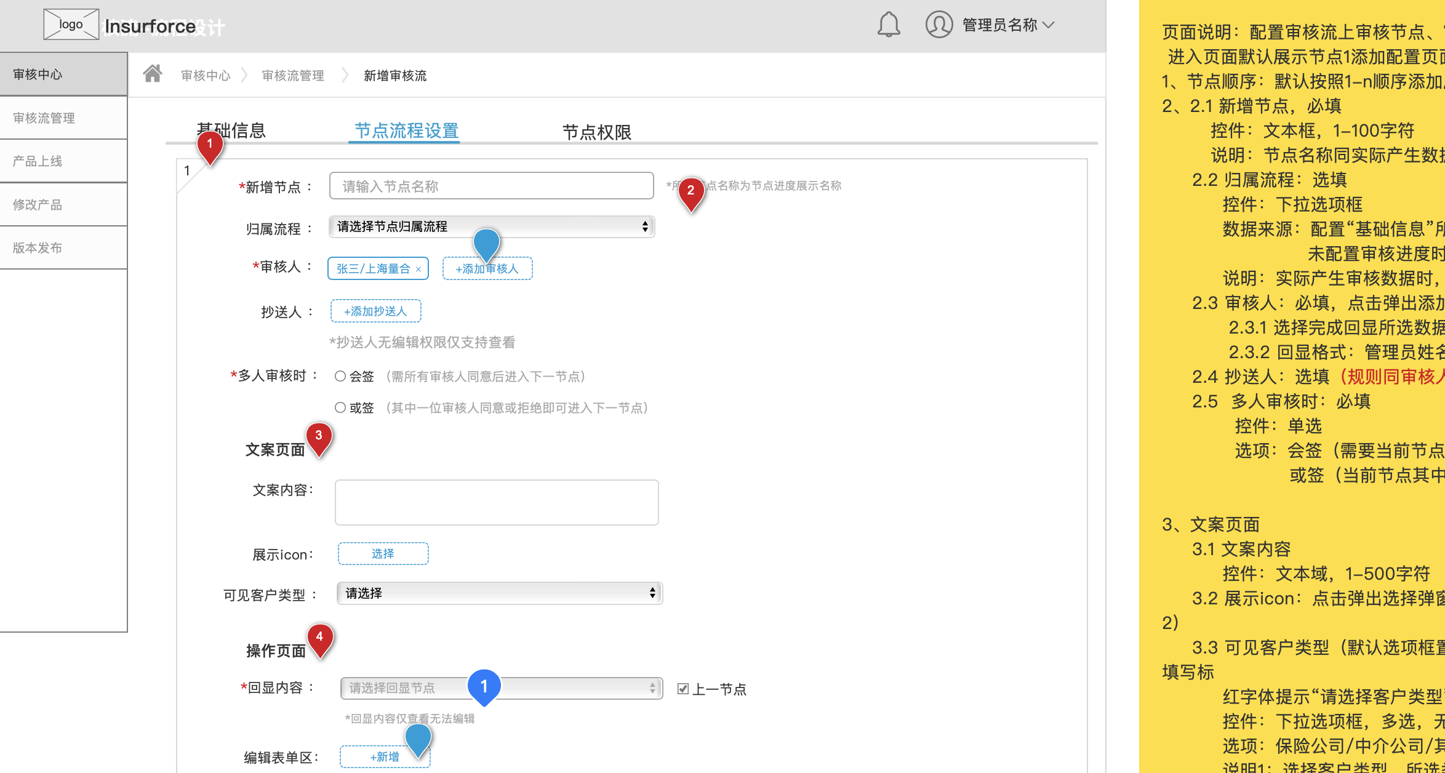Open 审核中心 in the sidebar

63,74
